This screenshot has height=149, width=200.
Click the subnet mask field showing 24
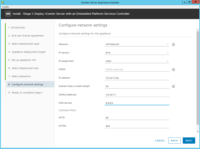(x=137, y=86)
